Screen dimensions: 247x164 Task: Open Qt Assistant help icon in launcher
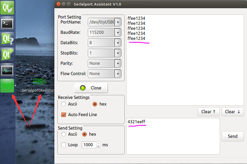point(7,39)
